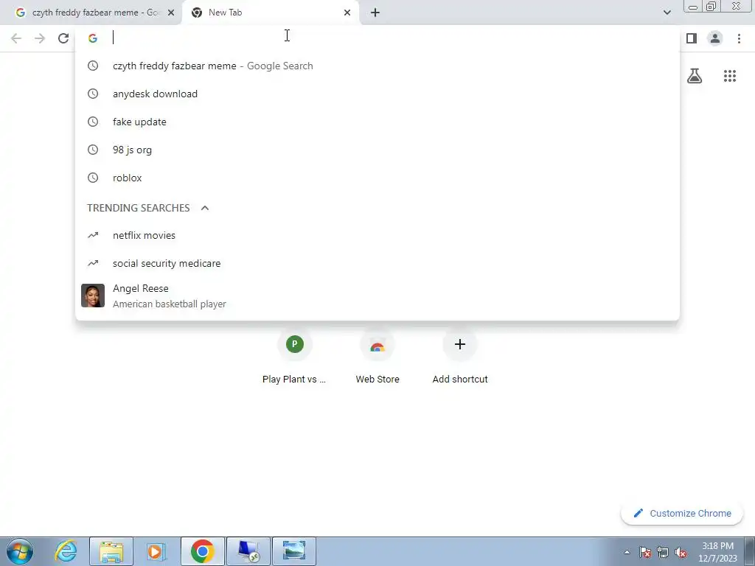This screenshot has width=755, height=566.
Task: Select the Angel Reese suggestion
Action: (377, 296)
